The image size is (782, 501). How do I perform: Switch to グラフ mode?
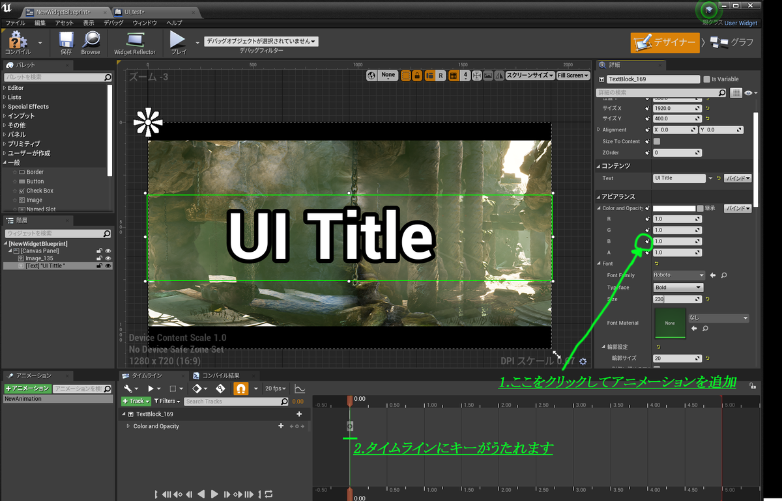click(x=732, y=42)
